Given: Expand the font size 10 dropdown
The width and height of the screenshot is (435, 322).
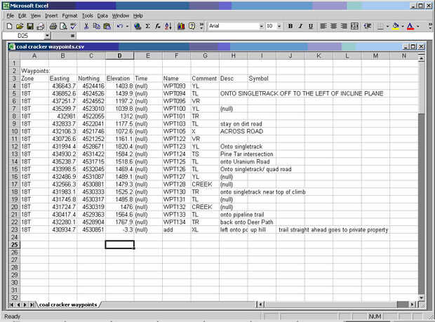Looking at the screenshot, I should pos(279,27).
